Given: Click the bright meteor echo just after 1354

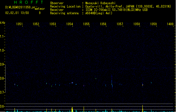Looking at the screenshot, I should point(72,83).
